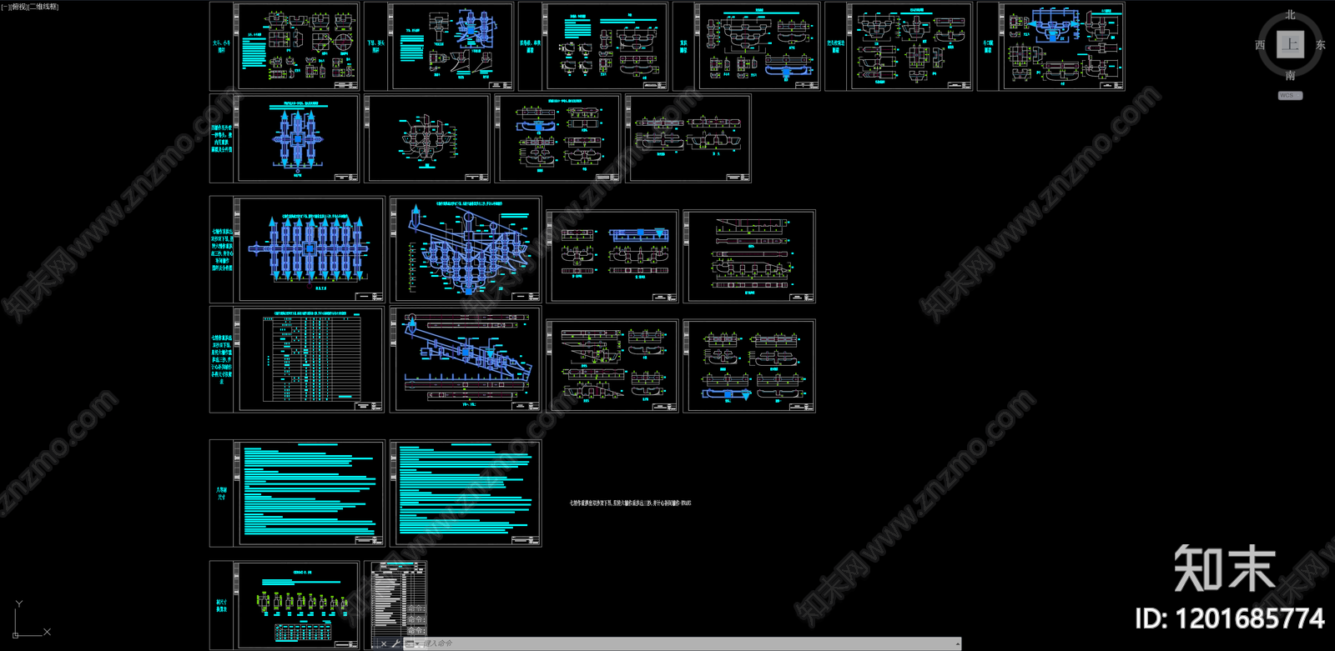Close the command line with X icon
Screen dimensions: 1335x651
pos(384,643)
